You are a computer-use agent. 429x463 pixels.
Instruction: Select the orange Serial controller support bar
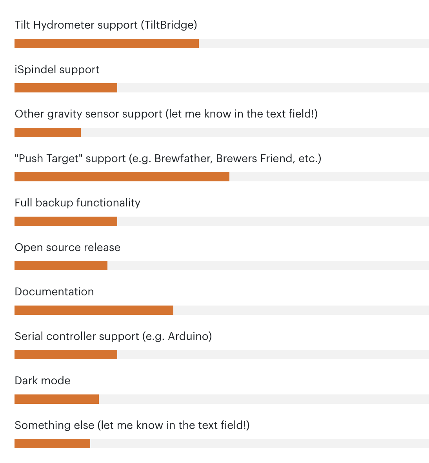point(65,354)
